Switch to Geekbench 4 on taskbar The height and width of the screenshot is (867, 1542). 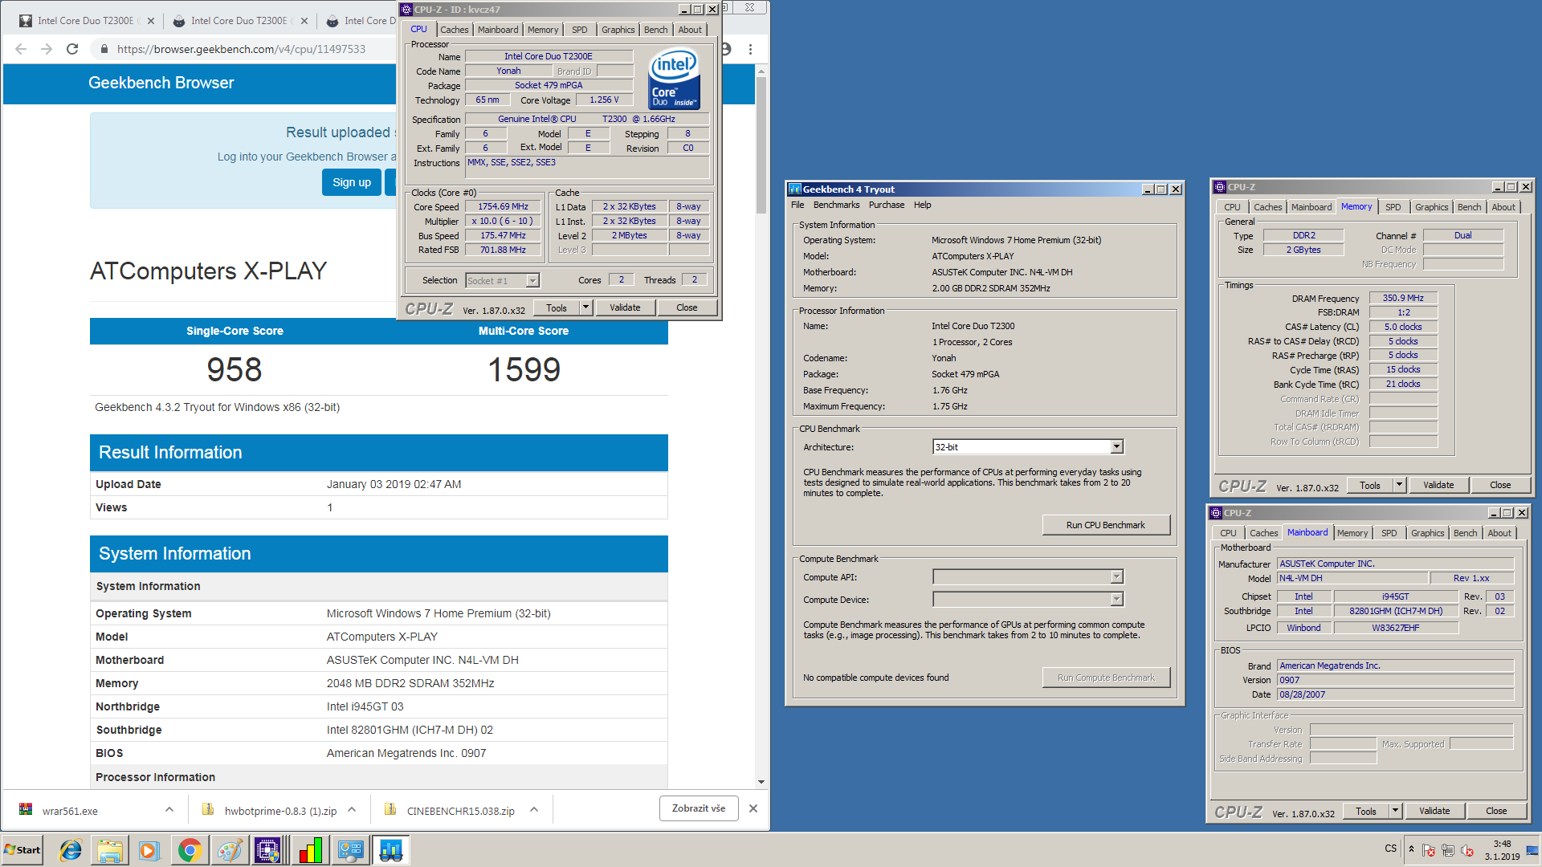pos(391,850)
